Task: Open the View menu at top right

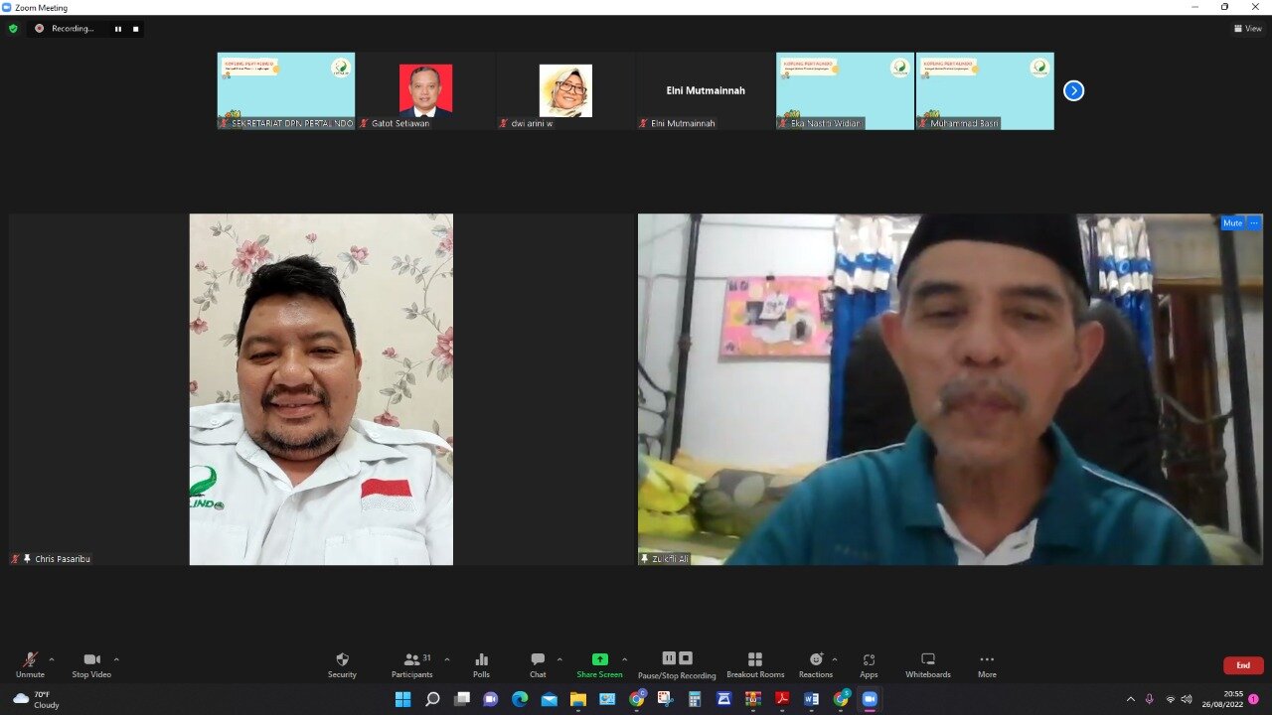Action: click(x=1248, y=29)
